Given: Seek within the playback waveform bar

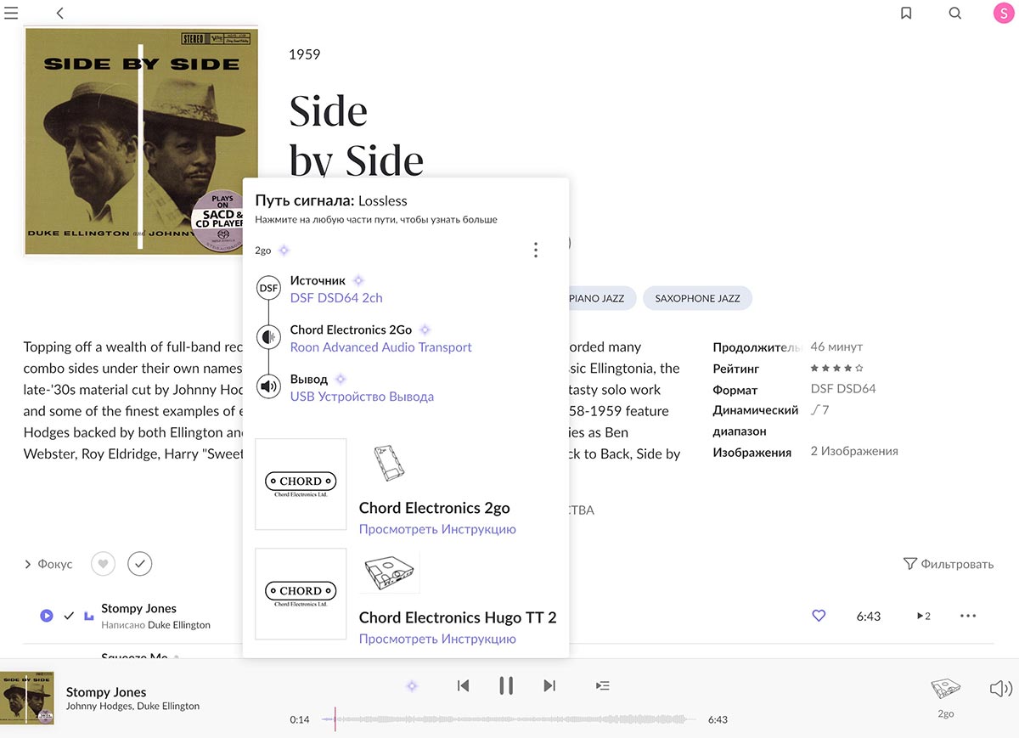Looking at the screenshot, I should [x=509, y=719].
